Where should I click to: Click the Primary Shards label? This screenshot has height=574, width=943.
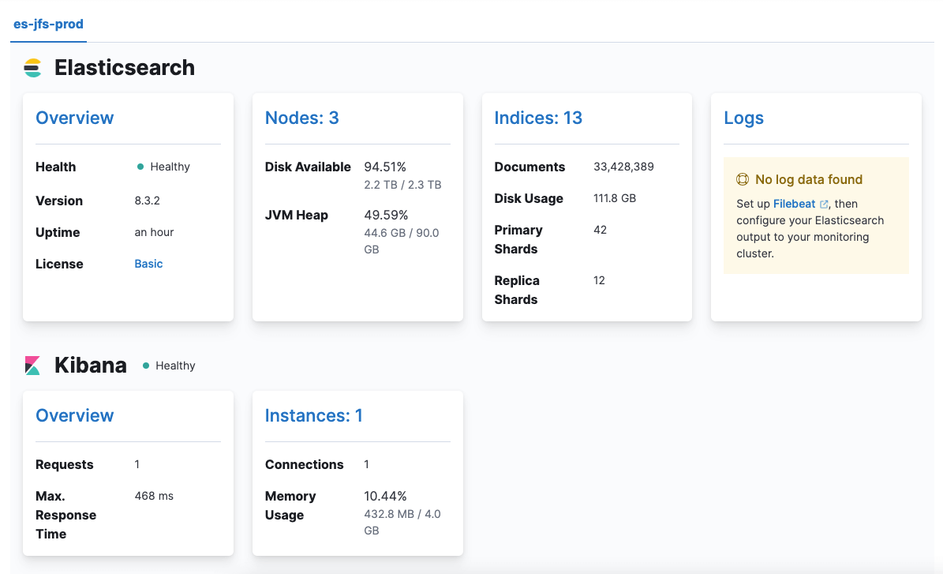click(x=518, y=239)
